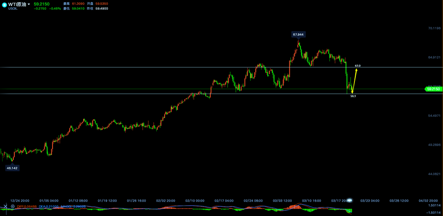443x216 pixels.
Task: Click the WTI原油 instrument name
Action: (x=18, y=5)
